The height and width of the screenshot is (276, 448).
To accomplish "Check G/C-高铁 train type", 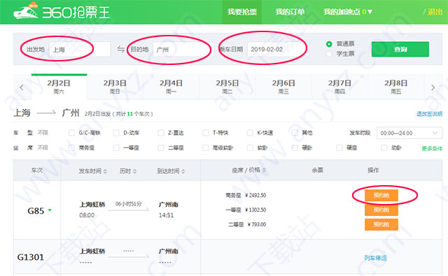I will [x=71, y=133].
